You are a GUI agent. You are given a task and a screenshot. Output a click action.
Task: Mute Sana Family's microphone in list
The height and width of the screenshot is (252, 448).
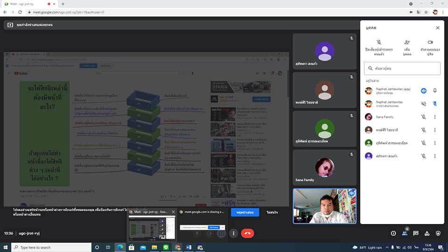423,117
